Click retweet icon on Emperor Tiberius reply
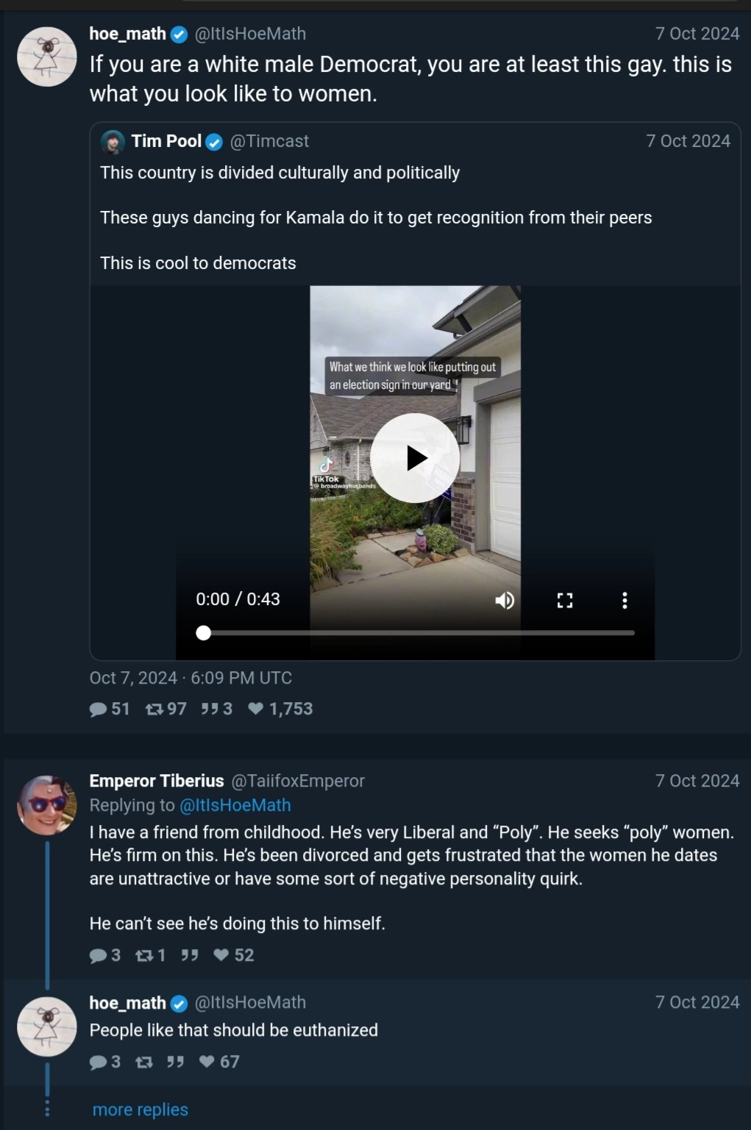This screenshot has height=1130, width=751. point(144,956)
